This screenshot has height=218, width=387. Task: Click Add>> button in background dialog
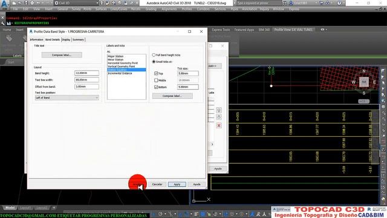(213, 66)
